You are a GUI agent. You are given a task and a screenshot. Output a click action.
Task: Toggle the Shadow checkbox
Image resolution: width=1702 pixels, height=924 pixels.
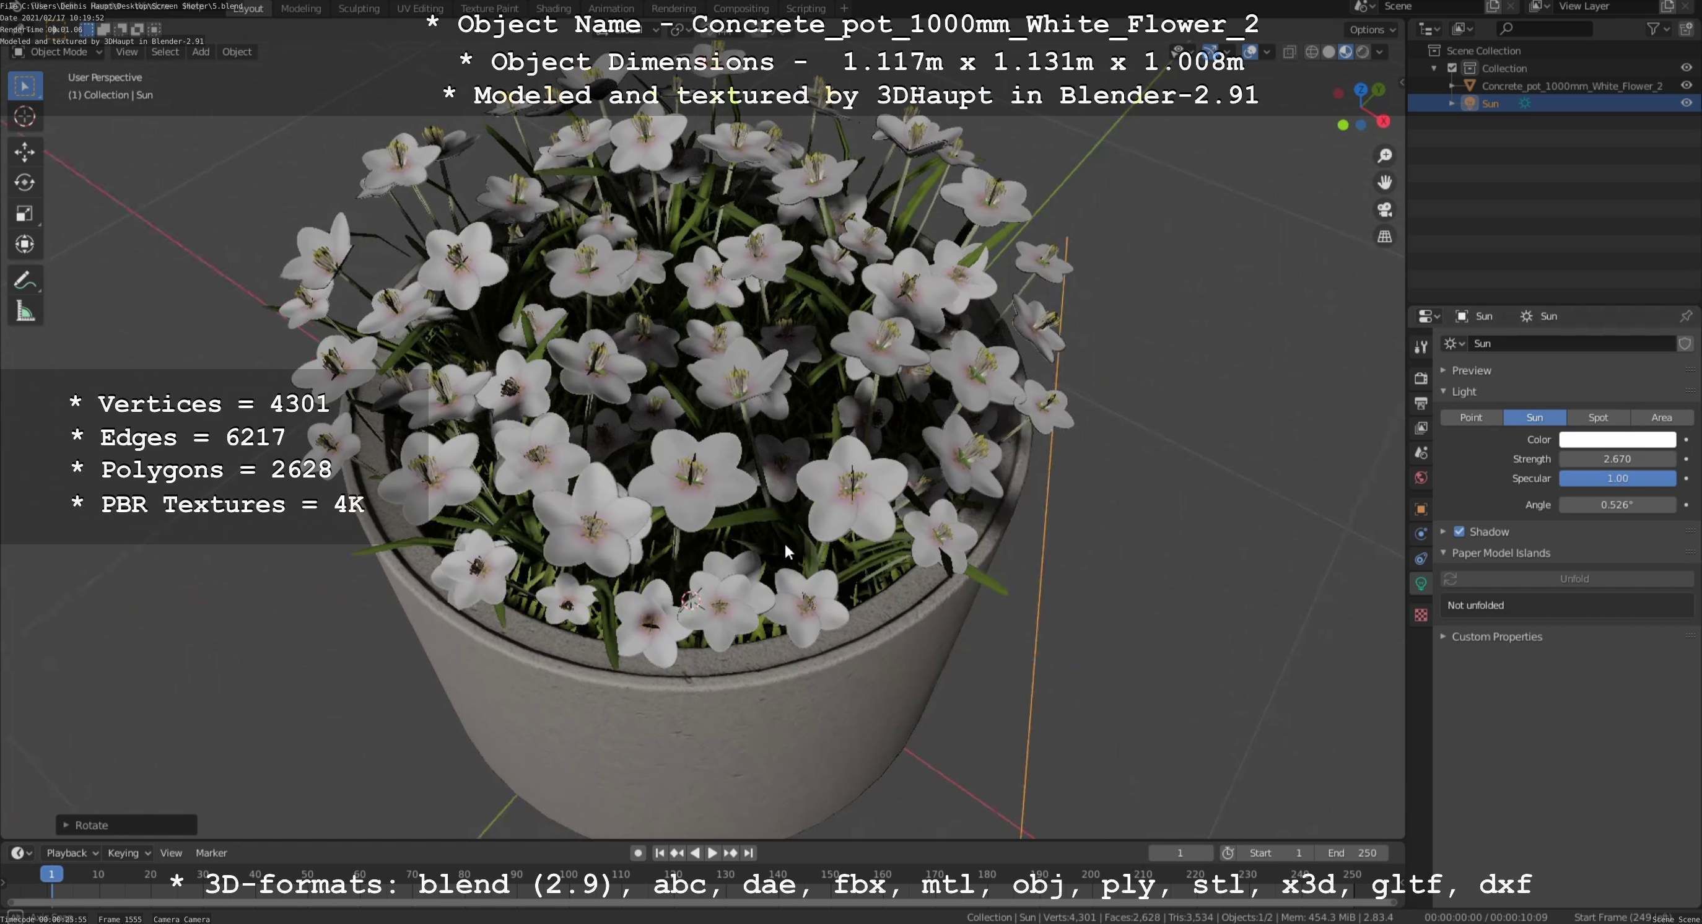(1459, 532)
